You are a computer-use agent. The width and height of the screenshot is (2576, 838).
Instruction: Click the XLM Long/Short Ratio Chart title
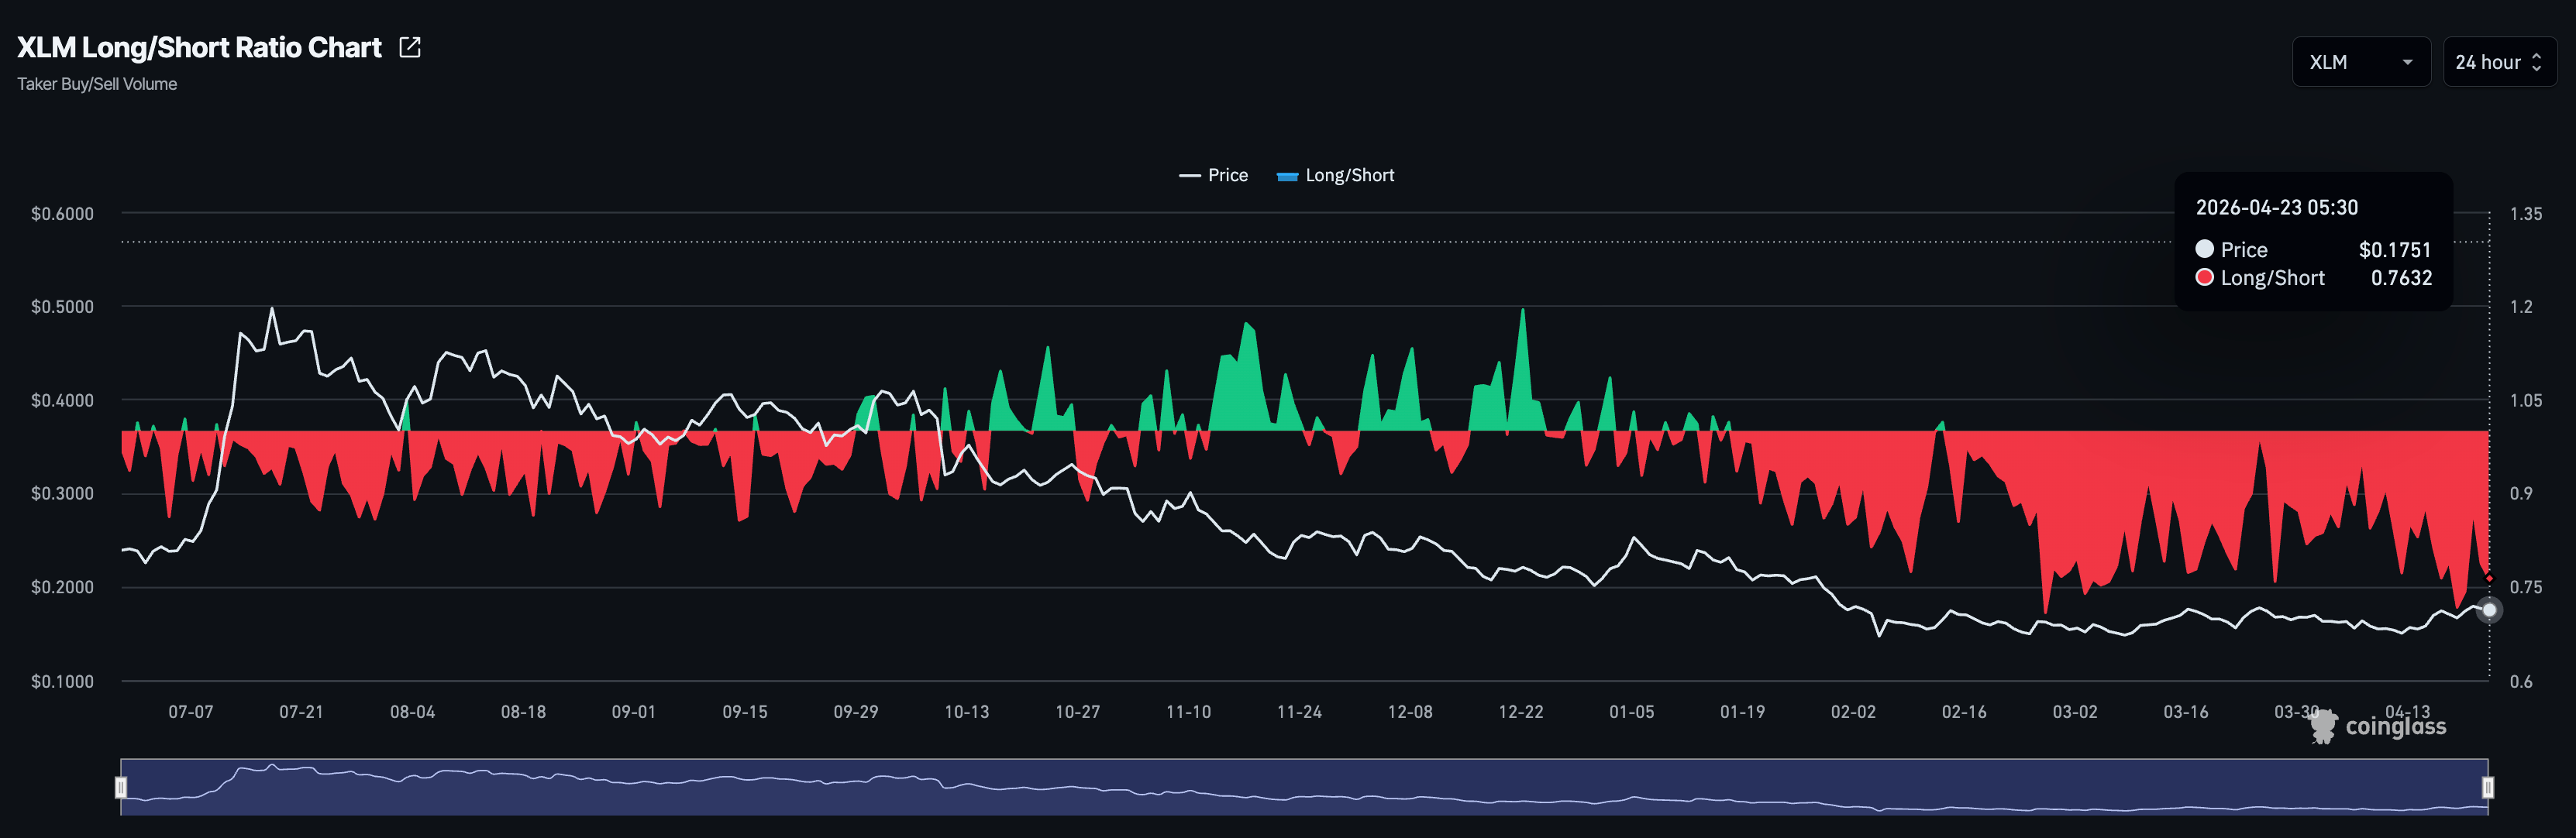[x=199, y=47]
